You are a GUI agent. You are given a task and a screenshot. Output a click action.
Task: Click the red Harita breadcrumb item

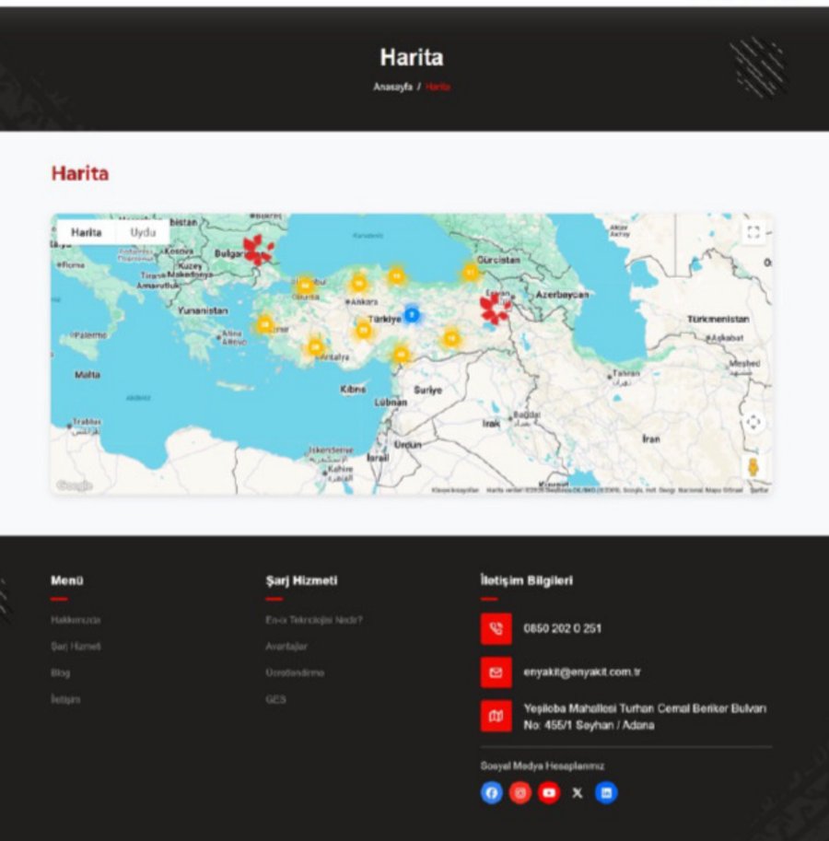pyautogui.click(x=438, y=87)
